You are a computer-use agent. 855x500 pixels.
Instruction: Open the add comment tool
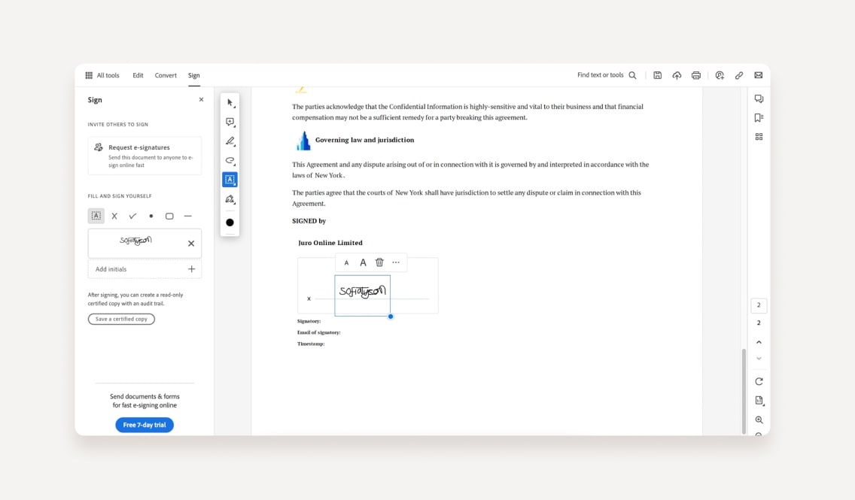230,122
